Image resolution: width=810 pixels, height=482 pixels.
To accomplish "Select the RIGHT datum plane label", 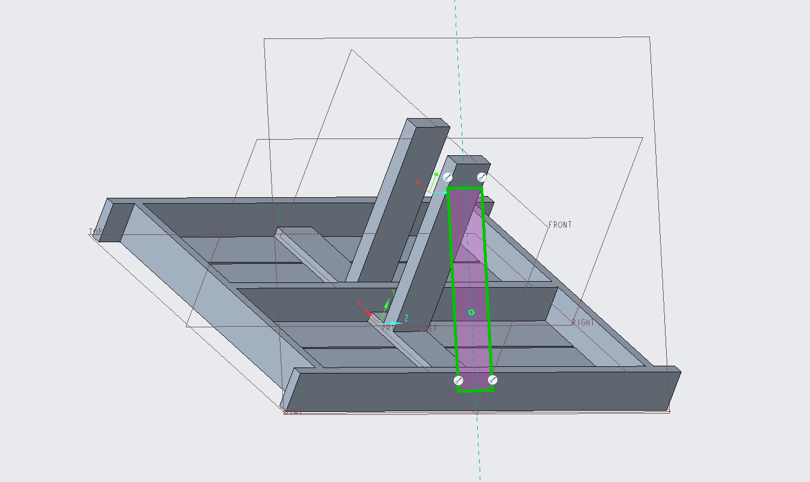I will pos(583,323).
